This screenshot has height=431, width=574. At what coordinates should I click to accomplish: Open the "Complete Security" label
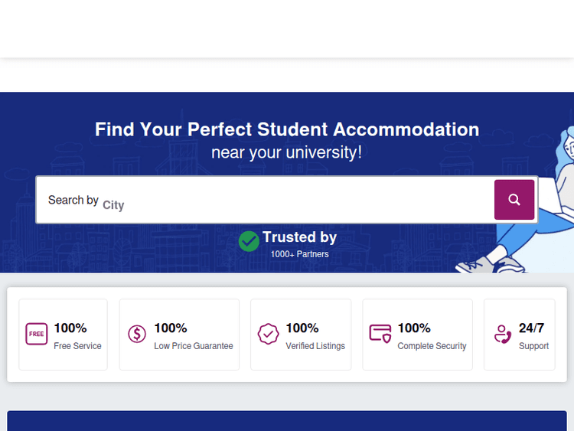(432, 346)
